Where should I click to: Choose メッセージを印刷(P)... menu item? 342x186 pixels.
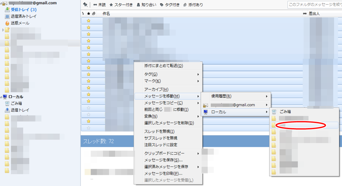pos(168,174)
